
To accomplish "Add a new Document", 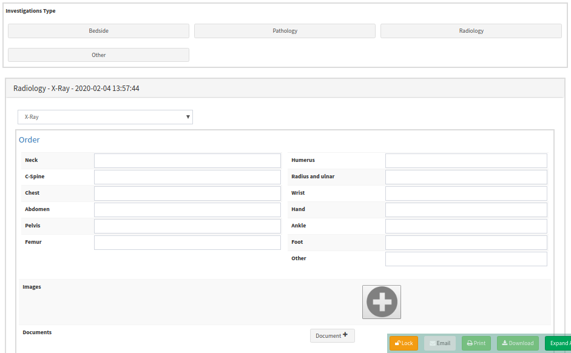I will point(332,335).
